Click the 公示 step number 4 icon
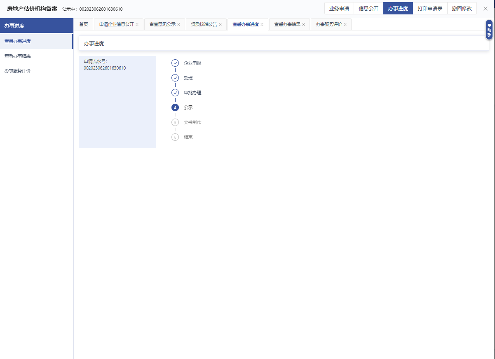 (175, 107)
